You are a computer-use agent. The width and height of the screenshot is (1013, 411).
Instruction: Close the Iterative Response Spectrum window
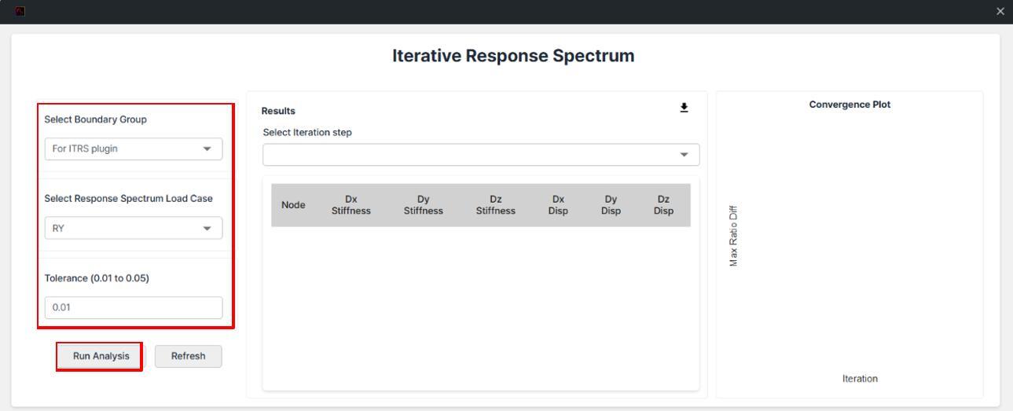(x=1000, y=10)
